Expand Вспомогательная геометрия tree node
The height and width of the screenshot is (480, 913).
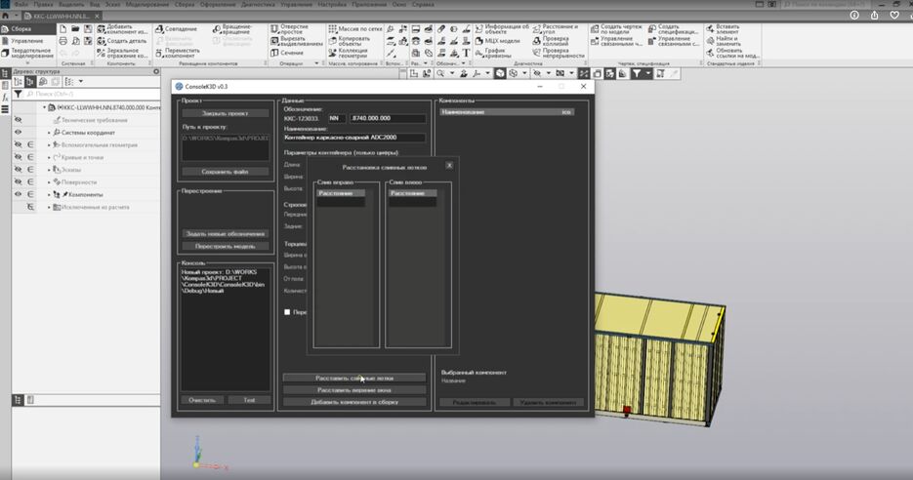pos(49,144)
